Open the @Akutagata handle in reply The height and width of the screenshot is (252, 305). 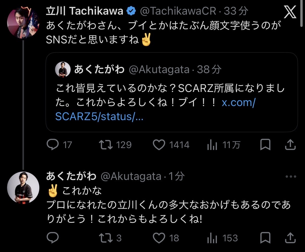tap(131, 177)
